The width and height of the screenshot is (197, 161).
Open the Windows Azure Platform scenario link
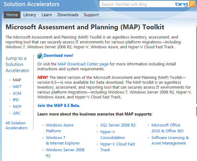(x=60, y=128)
